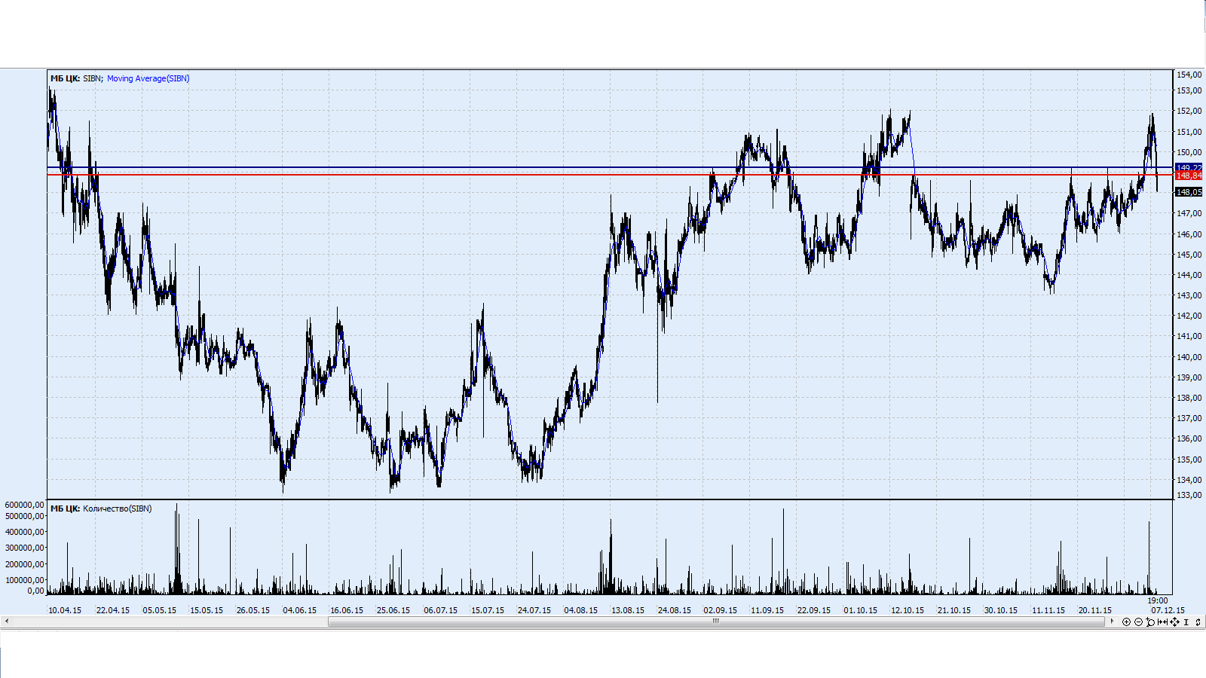Click the 600000,00 volume axis label

(24, 505)
